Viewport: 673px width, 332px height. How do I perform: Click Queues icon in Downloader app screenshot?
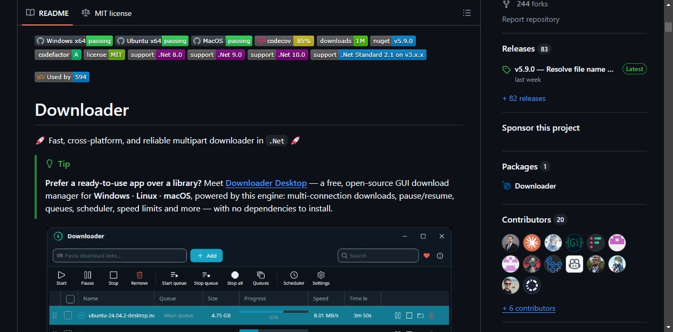[261, 275]
